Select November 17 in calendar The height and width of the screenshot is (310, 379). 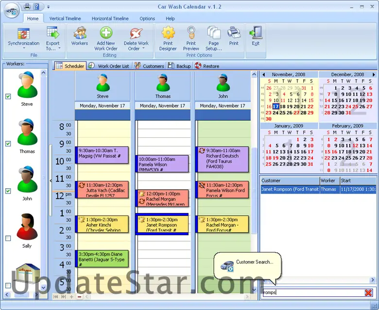tap(276, 106)
